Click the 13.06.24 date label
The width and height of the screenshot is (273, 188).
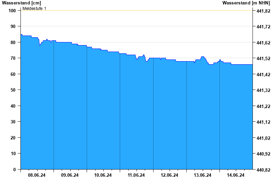tap(202, 175)
